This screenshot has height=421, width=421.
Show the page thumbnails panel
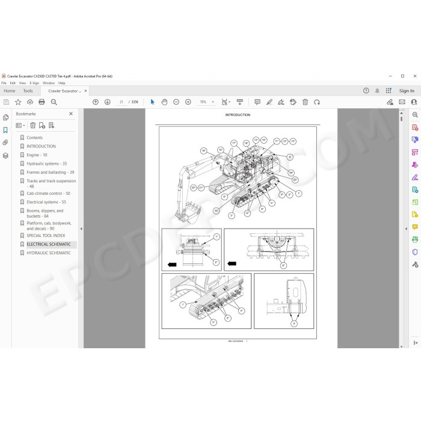coord(5,117)
